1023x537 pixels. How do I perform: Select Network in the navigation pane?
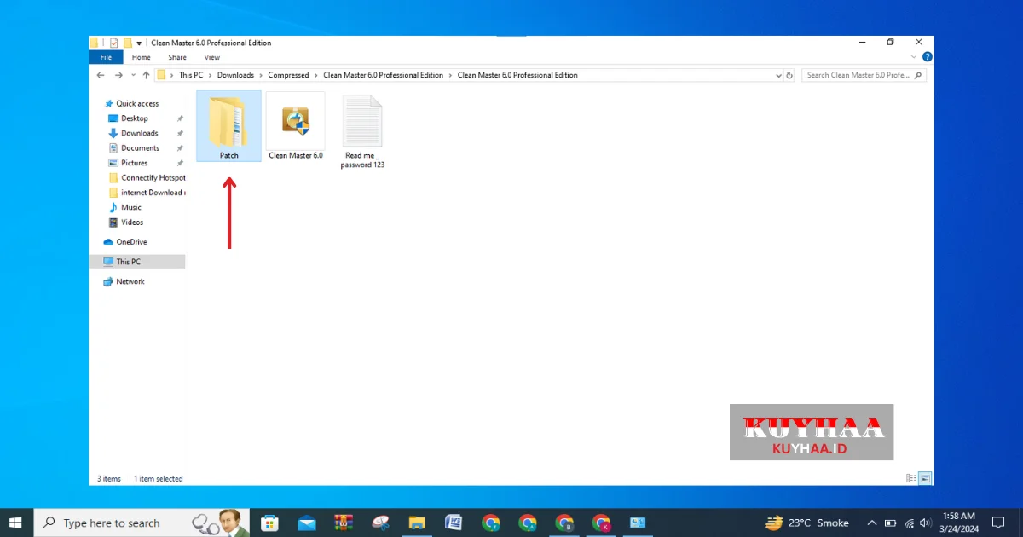(130, 281)
